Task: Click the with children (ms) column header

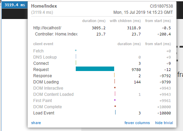Action: (x=125, y=21)
